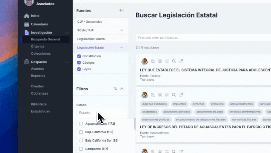
Task: Collapse the Investigación sidebar chevron
Action: [x=67, y=33]
